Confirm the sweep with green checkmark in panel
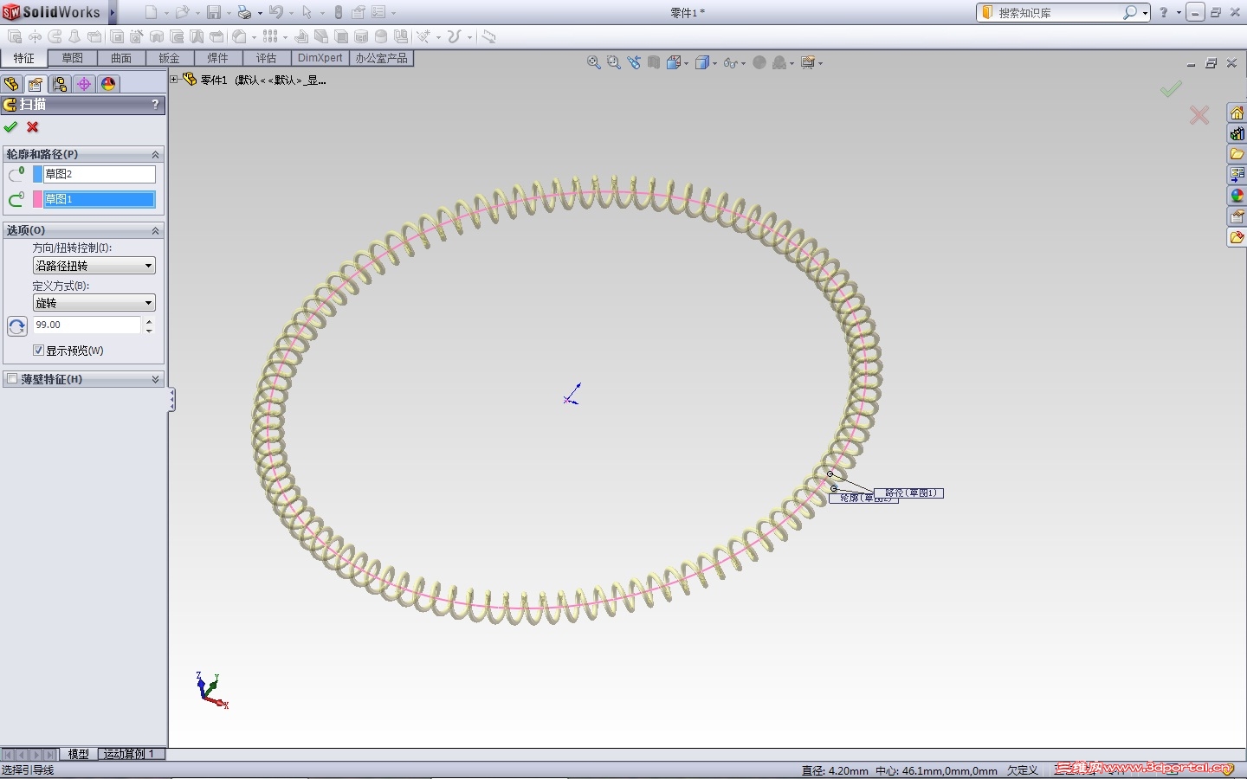Screen dimensions: 1247x779 tap(10, 127)
